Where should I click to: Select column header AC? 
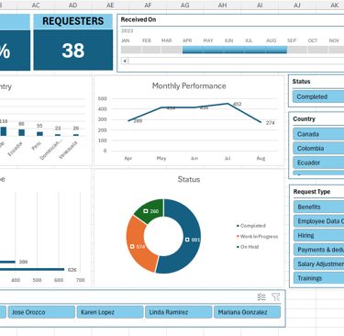[36, 5]
